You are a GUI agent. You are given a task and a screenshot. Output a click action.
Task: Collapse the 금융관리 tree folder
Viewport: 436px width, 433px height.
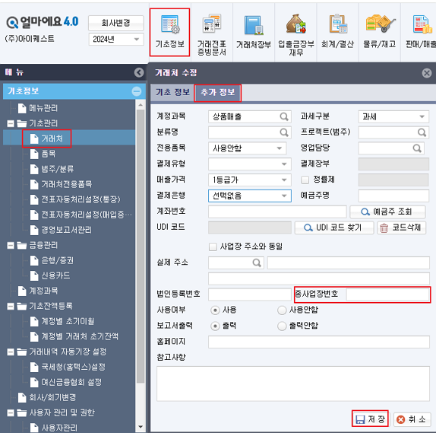11,246
